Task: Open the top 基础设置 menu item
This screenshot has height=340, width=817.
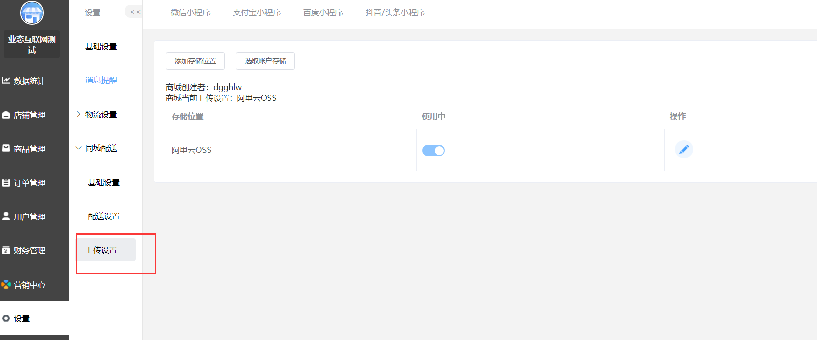Action: point(101,46)
